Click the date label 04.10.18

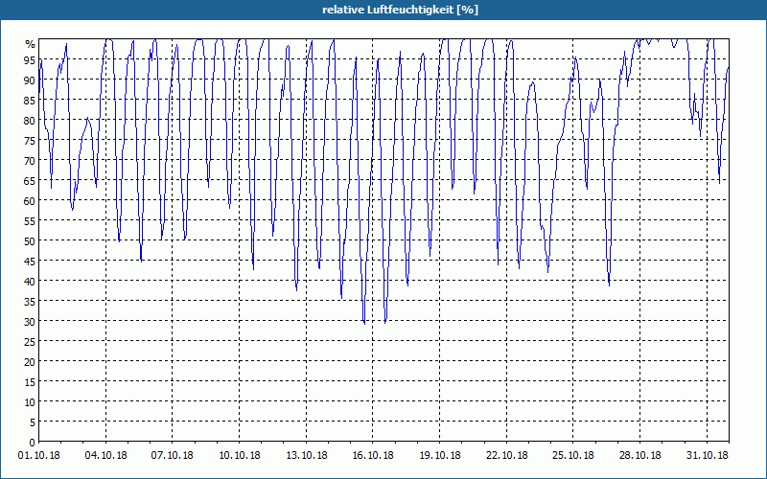(x=105, y=456)
